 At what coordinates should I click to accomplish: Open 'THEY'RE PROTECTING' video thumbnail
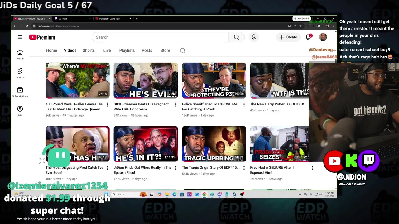coord(214,80)
